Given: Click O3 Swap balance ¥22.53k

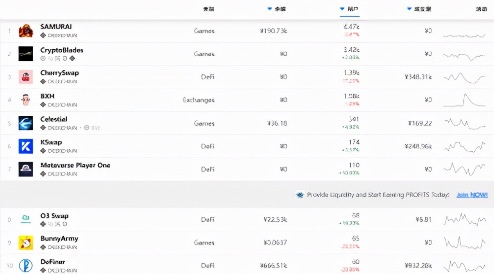Looking at the screenshot, I should 275,219.
